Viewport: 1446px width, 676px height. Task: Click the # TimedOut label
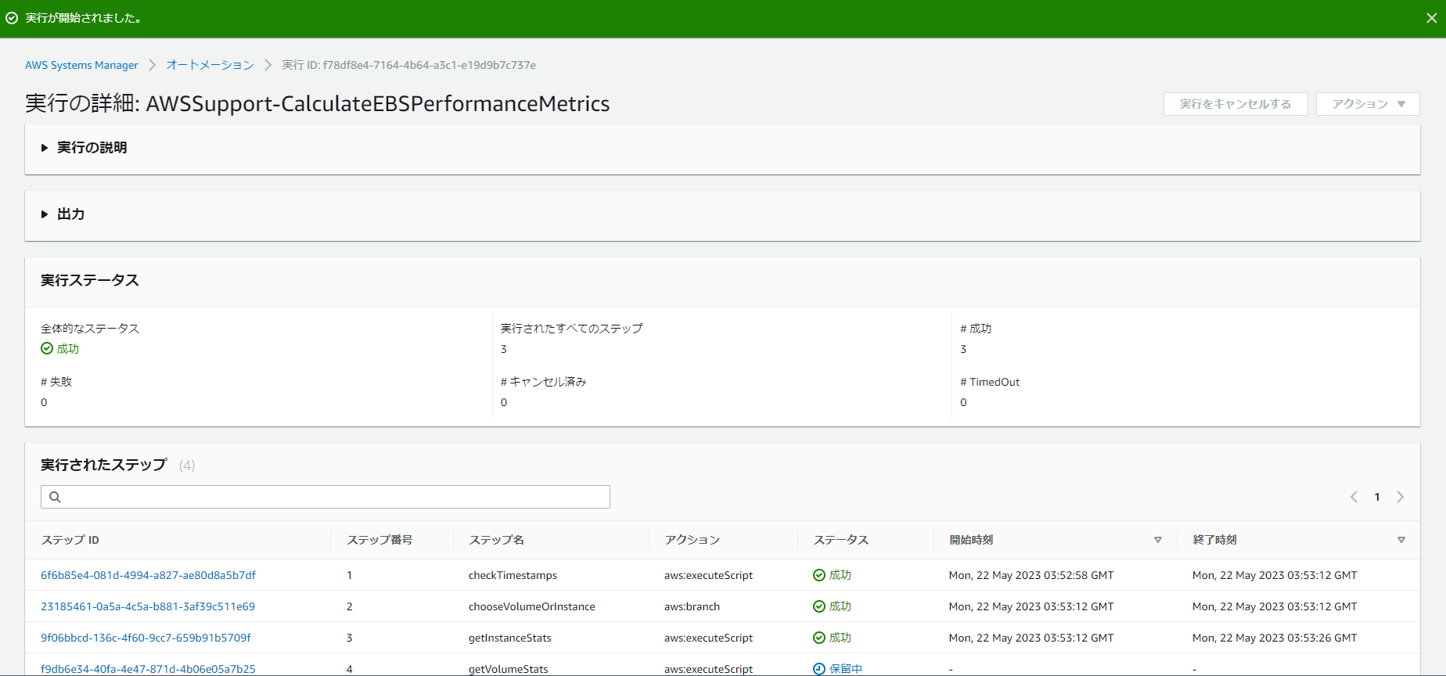click(x=990, y=382)
